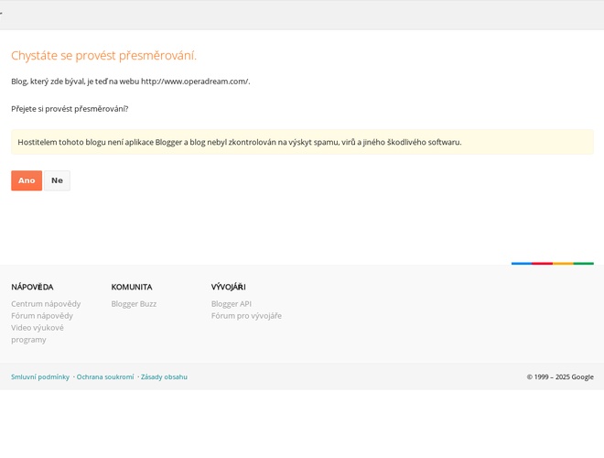Open the Zásady obsahu footer link
This screenshot has width=604, height=458.
[164, 376]
